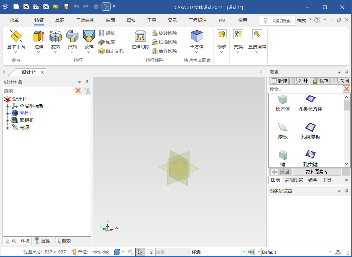The width and height of the screenshot is (352, 257).
Task: Pin the 对象浏览器 panel
Action: (347, 191)
